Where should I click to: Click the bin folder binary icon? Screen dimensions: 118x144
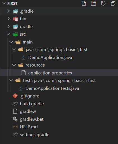tap(15, 19)
